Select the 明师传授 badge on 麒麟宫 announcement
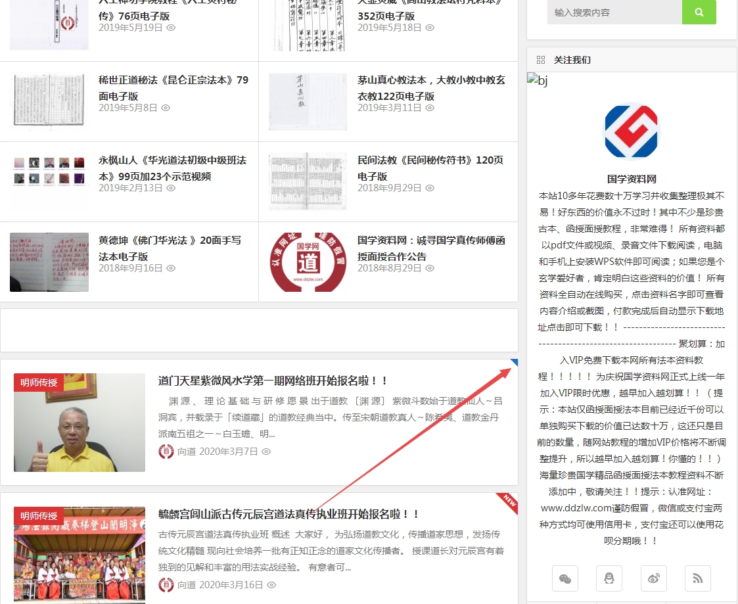738x604 pixels. tap(39, 516)
